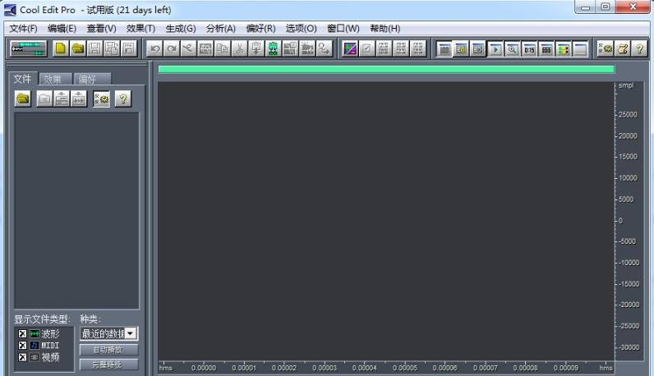Uncheck the 视频 video file type checkbox

tap(22, 357)
